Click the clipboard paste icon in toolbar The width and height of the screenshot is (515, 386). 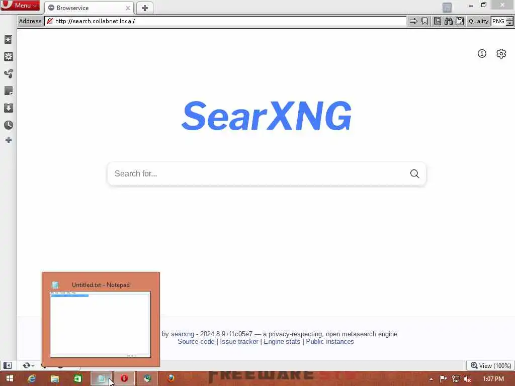[460, 21]
